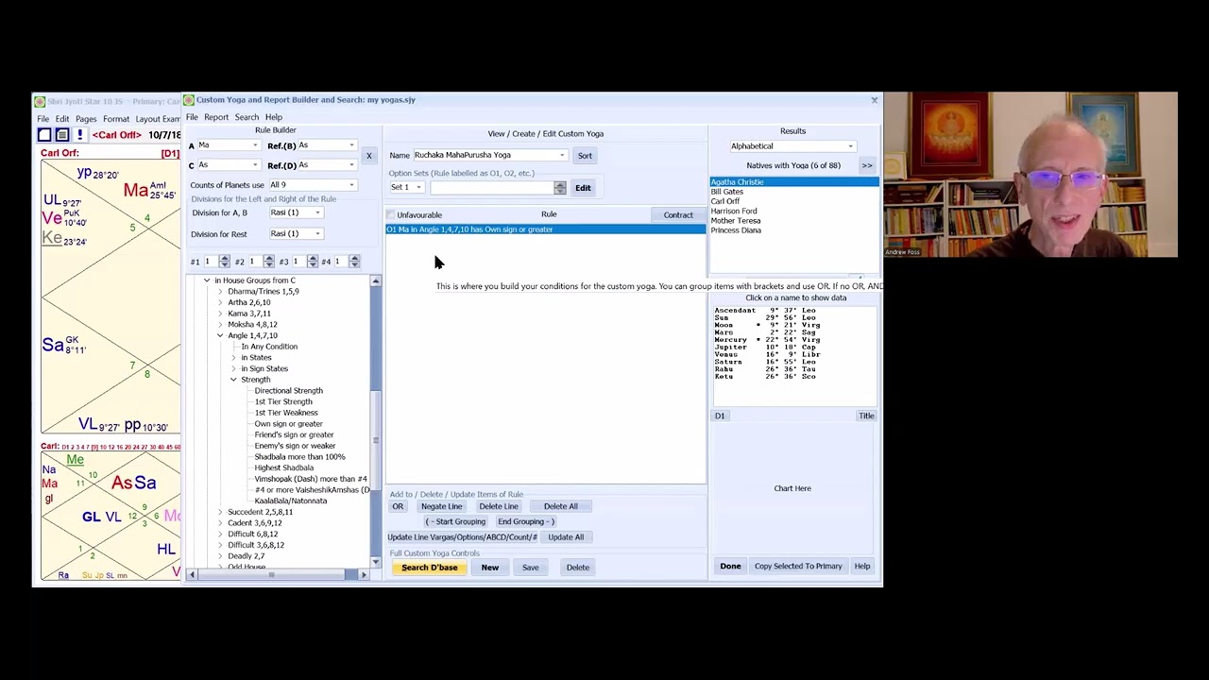Screen dimensions: 1209x680
Task: Open the File menu in Custom Yoga window
Action: (192, 117)
